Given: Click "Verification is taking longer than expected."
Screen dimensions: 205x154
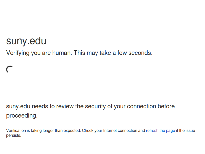Looking at the screenshot, I should pos(44,131).
